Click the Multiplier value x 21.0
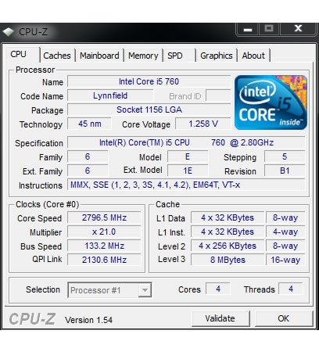 click(x=104, y=232)
